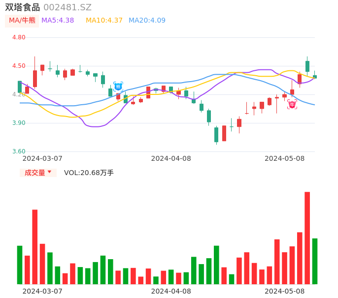
Task: Click the 2024-03-07 date below volume chart
Action: coord(43,291)
